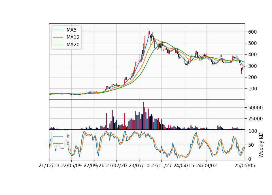Screen dimensions: 272x195
Task: Click the 25000 volume axis label
Action: (255, 119)
